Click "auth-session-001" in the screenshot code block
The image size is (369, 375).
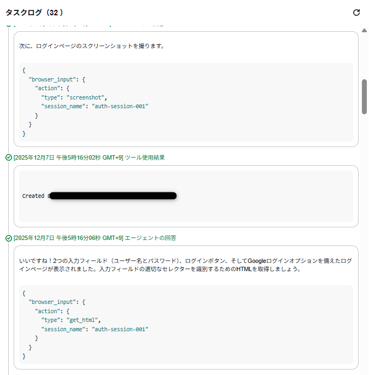click(x=120, y=106)
